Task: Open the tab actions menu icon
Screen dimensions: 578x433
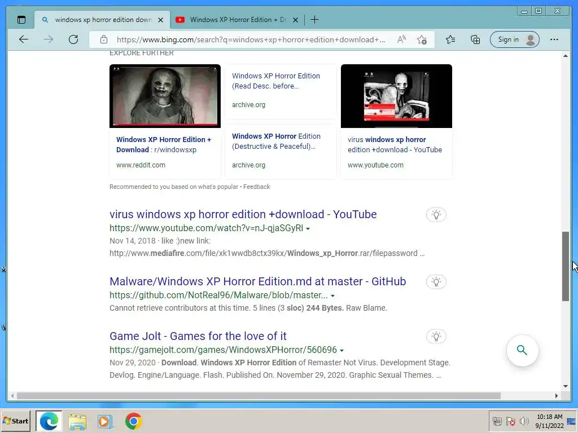Action: point(21,20)
